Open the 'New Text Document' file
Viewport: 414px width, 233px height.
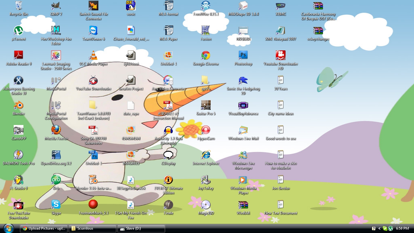coord(281,204)
